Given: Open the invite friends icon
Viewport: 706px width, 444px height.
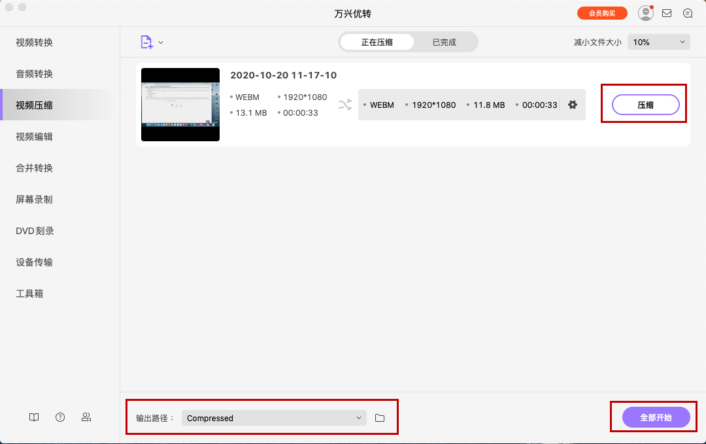Looking at the screenshot, I should 86,417.
